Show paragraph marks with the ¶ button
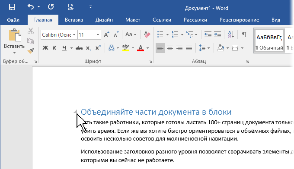Viewport: 294px width, 169px height. point(244,34)
